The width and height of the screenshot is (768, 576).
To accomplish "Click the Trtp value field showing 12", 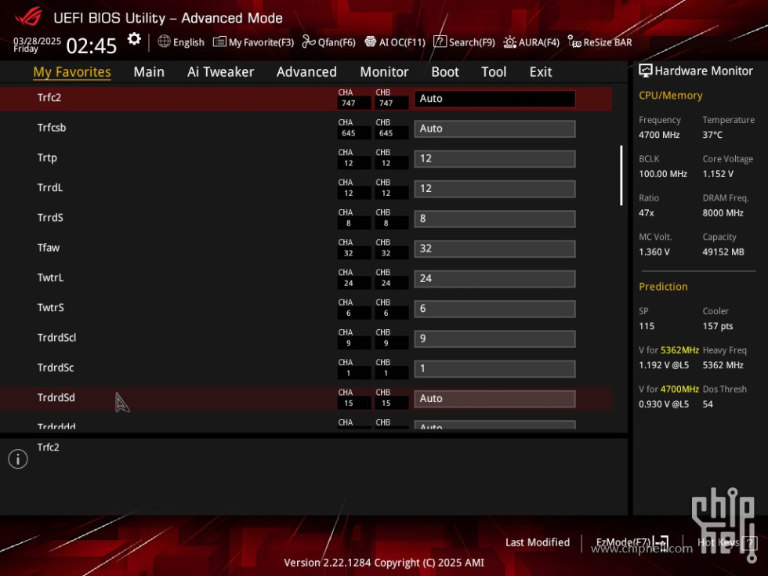I will tap(494, 158).
